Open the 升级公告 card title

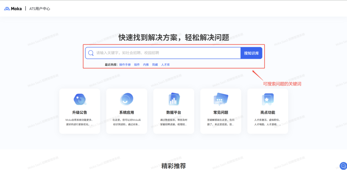[x=80, y=112]
